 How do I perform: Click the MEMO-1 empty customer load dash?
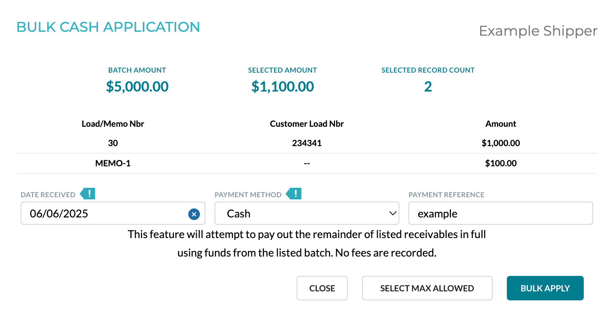tap(307, 163)
